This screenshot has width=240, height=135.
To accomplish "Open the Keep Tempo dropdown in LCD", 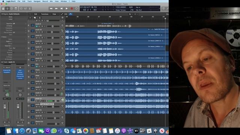I will (x=121, y=10).
